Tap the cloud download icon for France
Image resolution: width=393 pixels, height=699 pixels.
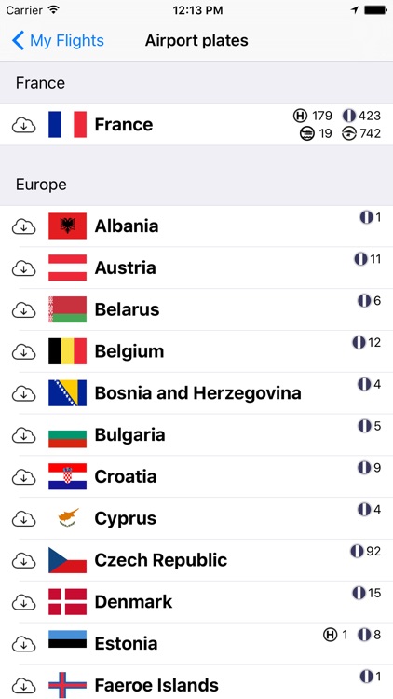[x=23, y=125]
